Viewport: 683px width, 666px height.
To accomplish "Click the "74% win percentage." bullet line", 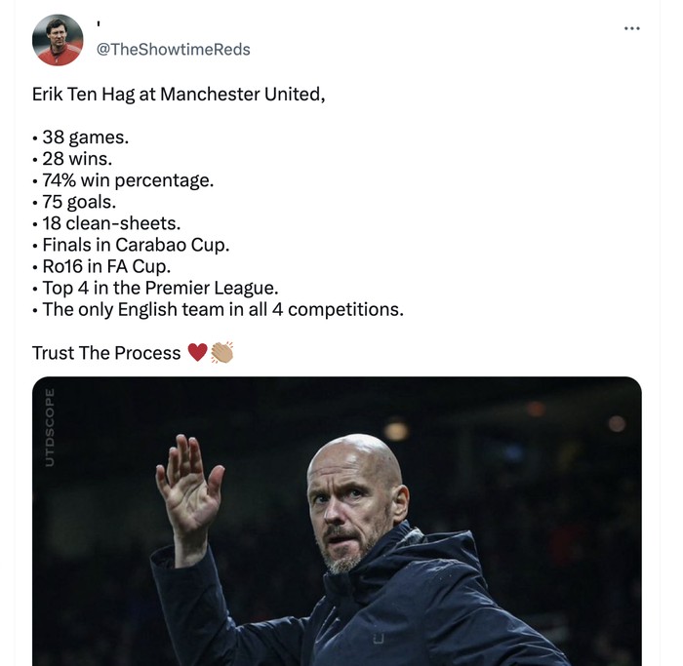I will click(x=127, y=180).
